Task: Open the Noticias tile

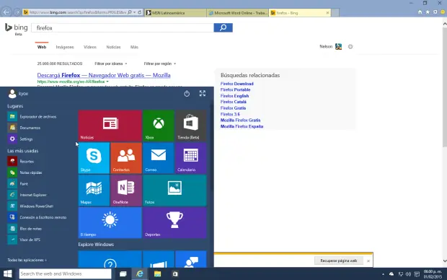Action: (110, 126)
